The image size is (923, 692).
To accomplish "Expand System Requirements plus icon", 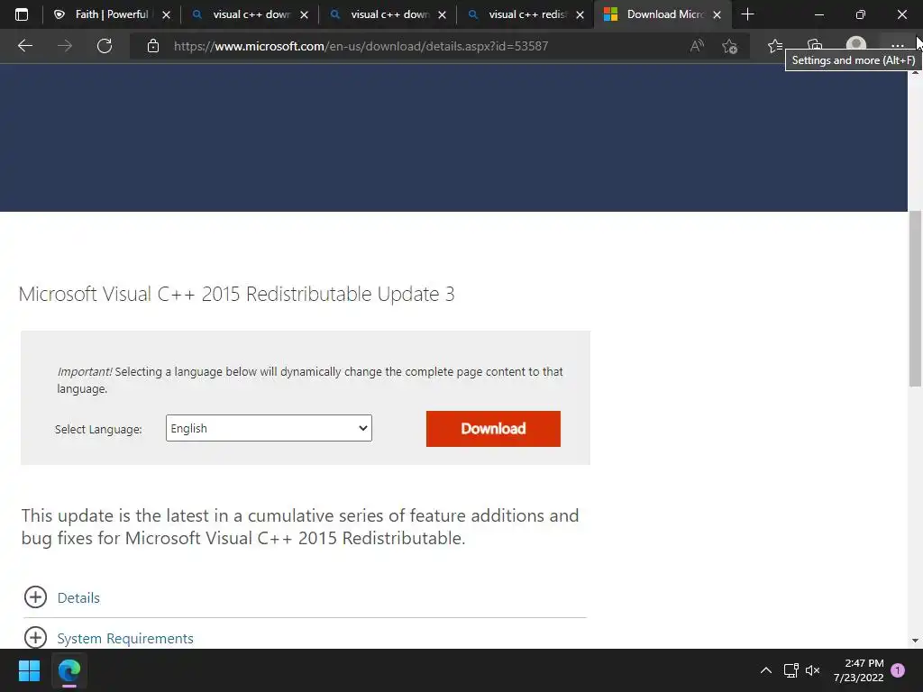I will 35,637.
